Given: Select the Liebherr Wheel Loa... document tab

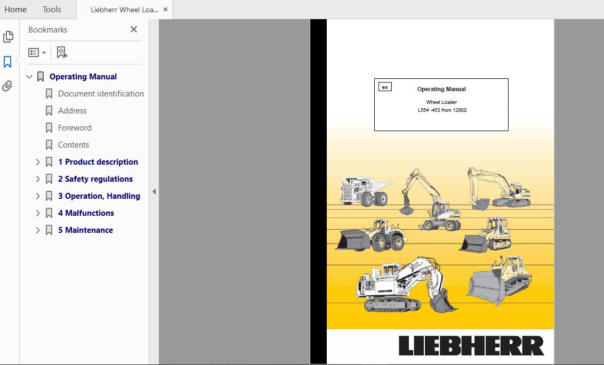Looking at the screenshot, I should tap(124, 10).
